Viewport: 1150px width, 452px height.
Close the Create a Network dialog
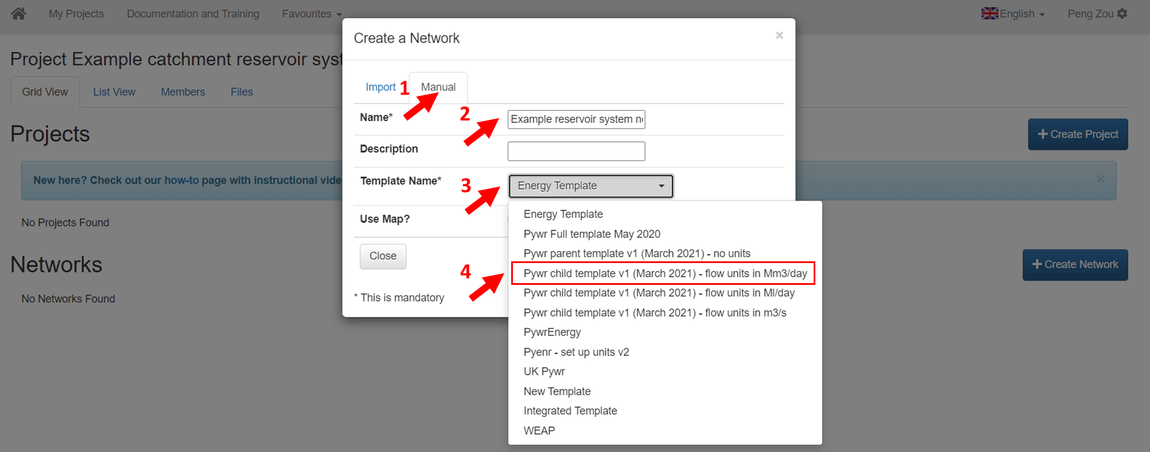tap(779, 36)
